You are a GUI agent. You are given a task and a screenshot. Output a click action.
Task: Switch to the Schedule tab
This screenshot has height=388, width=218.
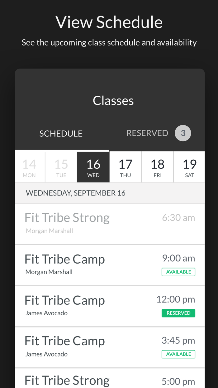[61, 133]
